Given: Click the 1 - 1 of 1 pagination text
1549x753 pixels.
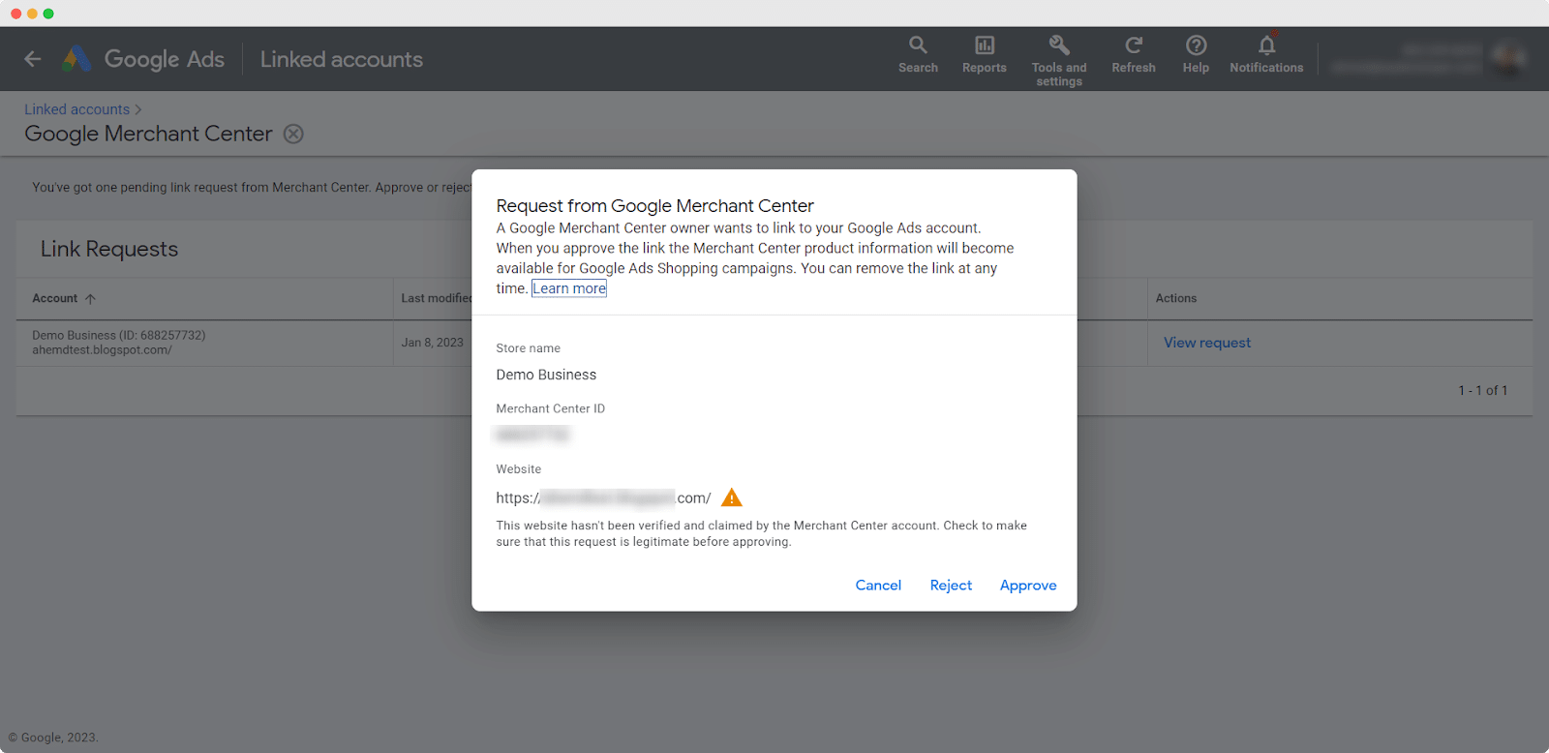Looking at the screenshot, I should point(1483,390).
